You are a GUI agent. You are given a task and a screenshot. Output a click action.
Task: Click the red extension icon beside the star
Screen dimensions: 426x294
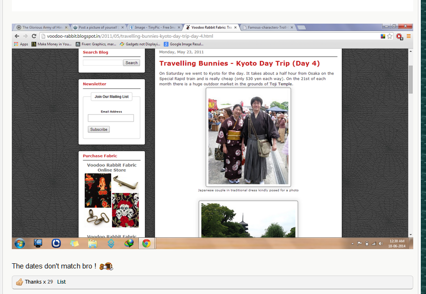[x=399, y=36]
